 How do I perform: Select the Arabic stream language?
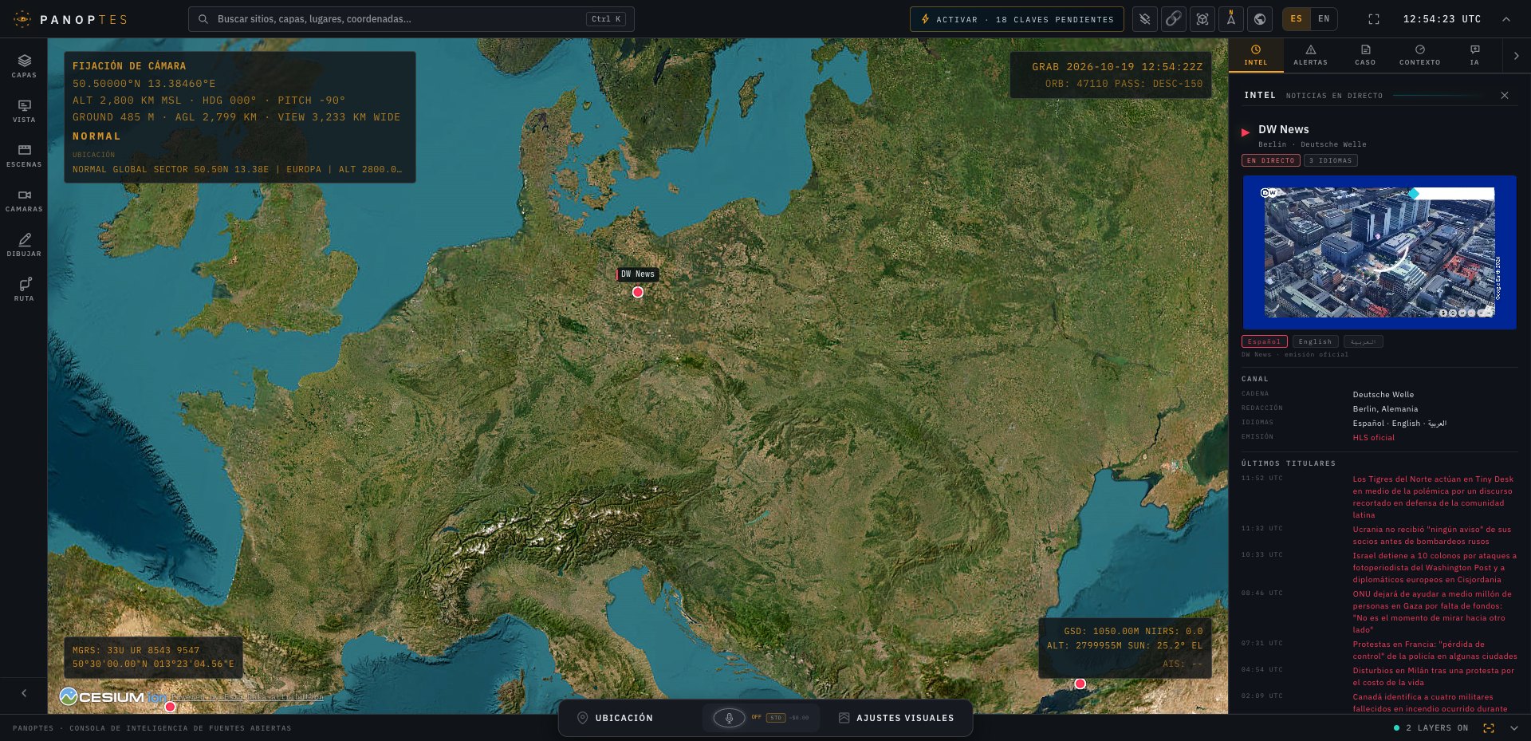pyautogui.click(x=1364, y=341)
